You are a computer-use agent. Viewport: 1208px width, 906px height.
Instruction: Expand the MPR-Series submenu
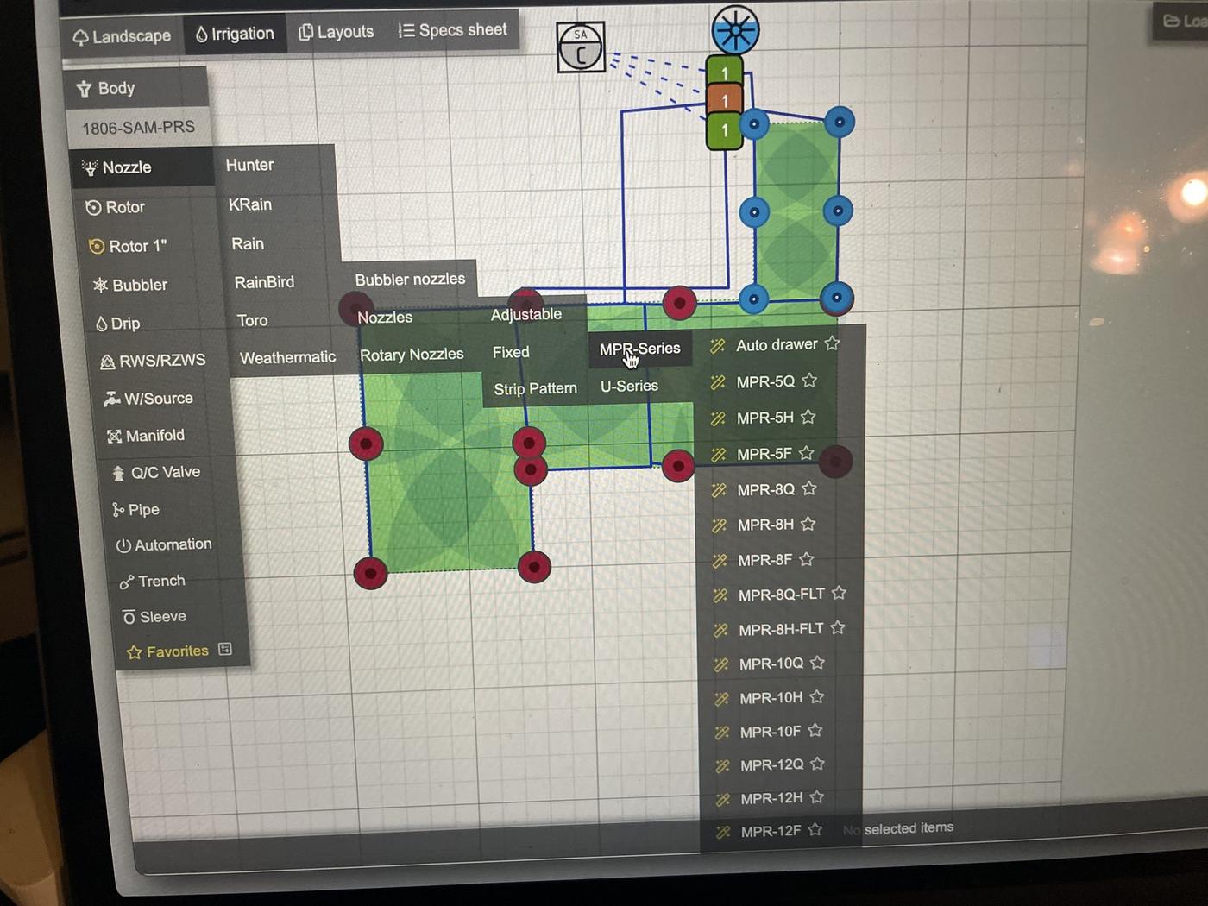(640, 349)
